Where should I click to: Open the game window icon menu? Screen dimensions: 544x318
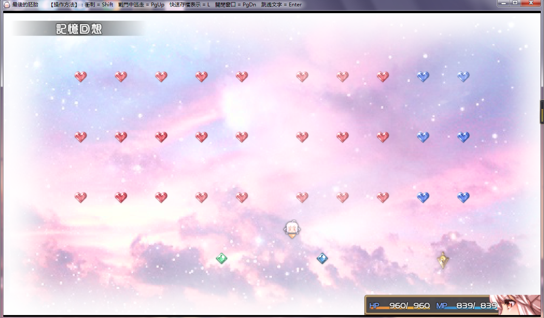pyautogui.click(x=7, y=5)
